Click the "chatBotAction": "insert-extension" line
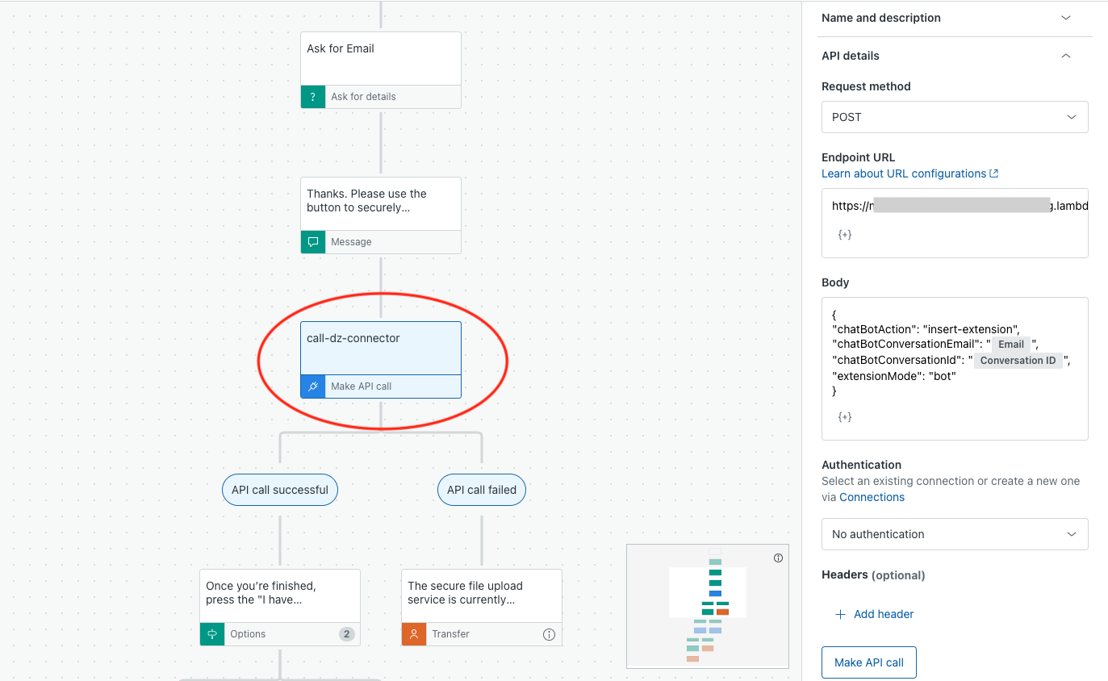The image size is (1108, 681). point(926,329)
